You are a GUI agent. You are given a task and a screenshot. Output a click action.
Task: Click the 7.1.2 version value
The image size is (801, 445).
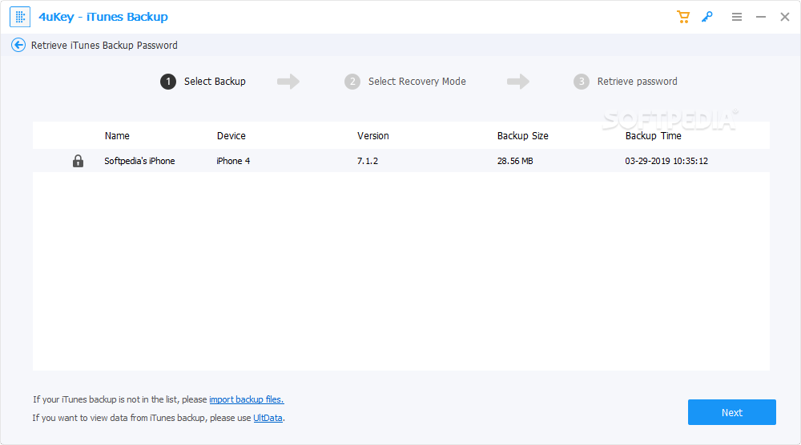368,161
